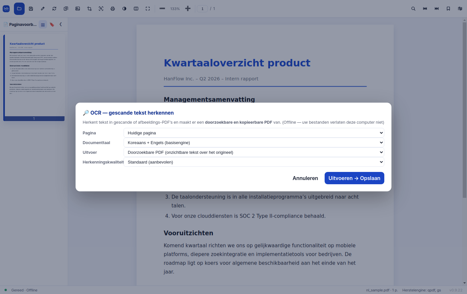Click the printer icon
The height and width of the screenshot is (294, 467).
pyautogui.click(x=113, y=9)
